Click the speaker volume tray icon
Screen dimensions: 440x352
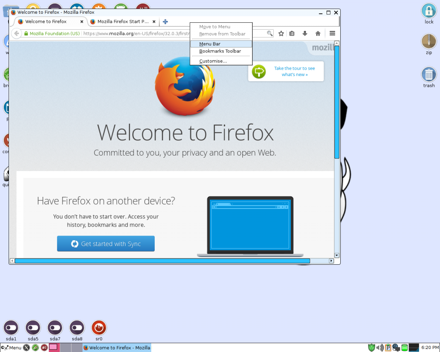pos(380,348)
